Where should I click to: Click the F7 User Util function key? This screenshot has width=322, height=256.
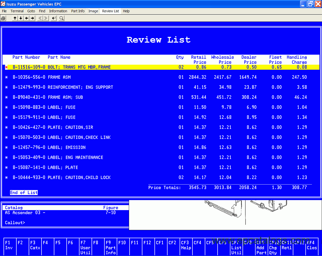coord(86,247)
